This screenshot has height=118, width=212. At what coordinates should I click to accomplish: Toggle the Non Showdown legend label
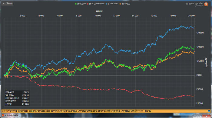97,4
